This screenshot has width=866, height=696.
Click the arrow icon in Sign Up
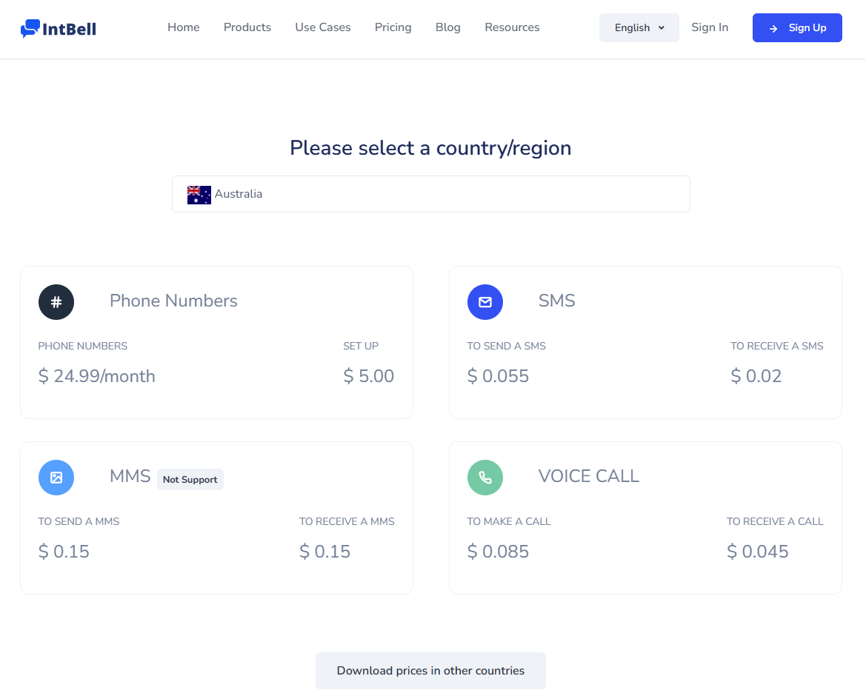[x=773, y=28]
